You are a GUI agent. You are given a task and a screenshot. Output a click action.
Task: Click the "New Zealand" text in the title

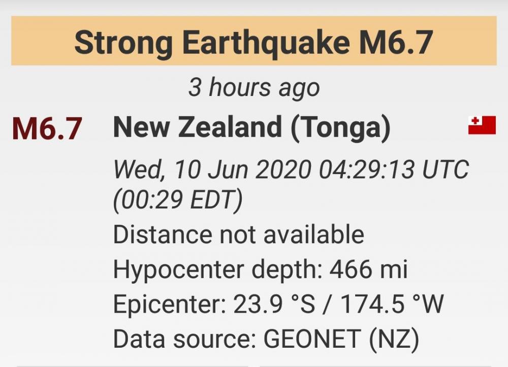[197, 127]
